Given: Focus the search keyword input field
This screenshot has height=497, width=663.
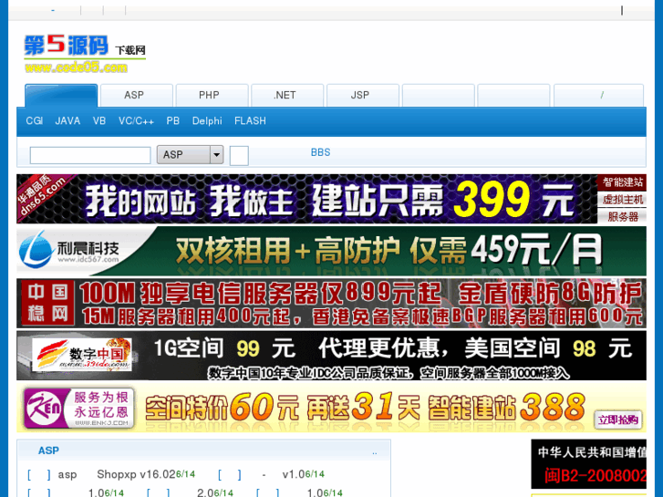Looking at the screenshot, I should coord(90,155).
